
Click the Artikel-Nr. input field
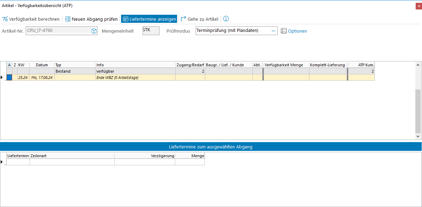(58, 31)
